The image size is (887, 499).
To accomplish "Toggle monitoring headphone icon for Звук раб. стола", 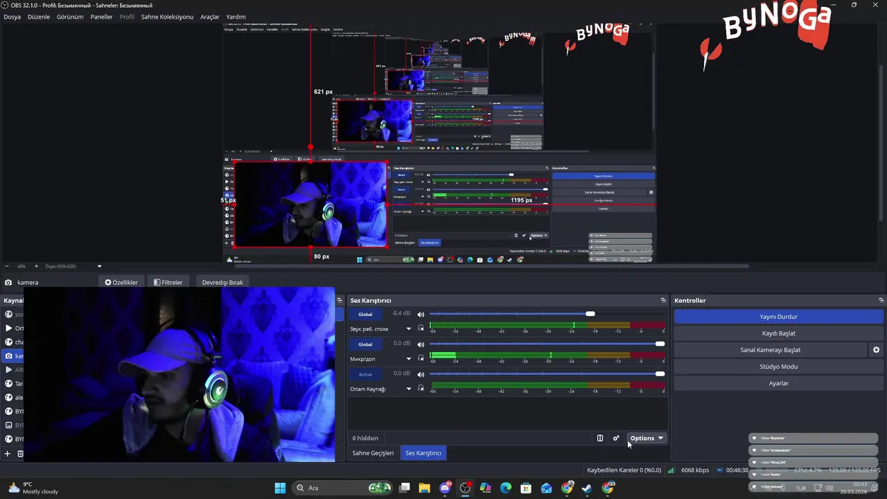I will click(421, 329).
